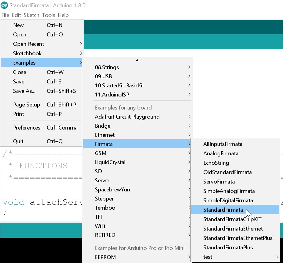The height and width of the screenshot is (263, 283).
Task: Open the OldStandardFirmata example
Action: point(235,172)
